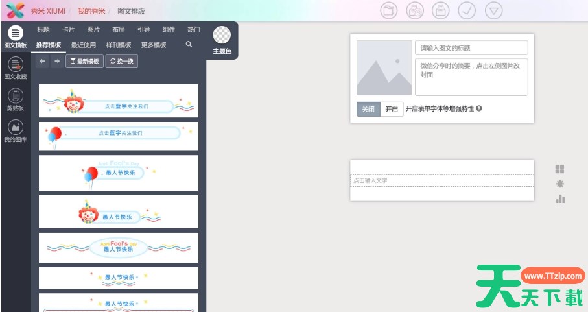
Task: Switch to 更多模板 tab
Action: click(154, 45)
